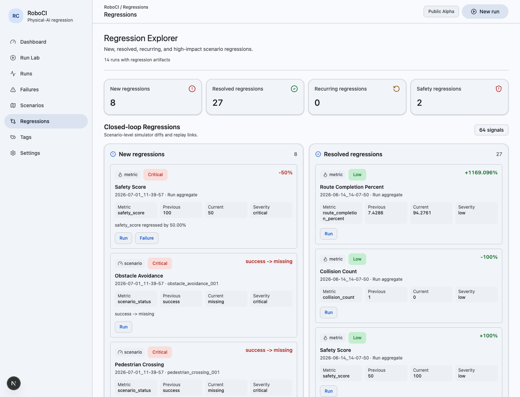The width and height of the screenshot is (520, 397).
Task: Click the Pedestrian Crossing card title
Action: (x=139, y=365)
